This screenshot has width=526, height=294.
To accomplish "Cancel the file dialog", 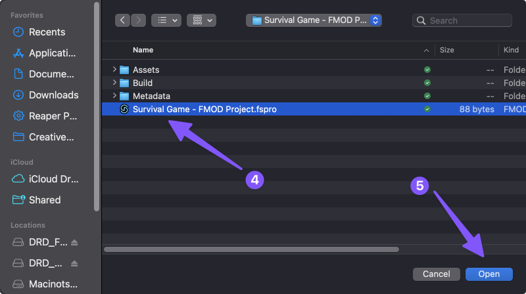I will click(436, 274).
